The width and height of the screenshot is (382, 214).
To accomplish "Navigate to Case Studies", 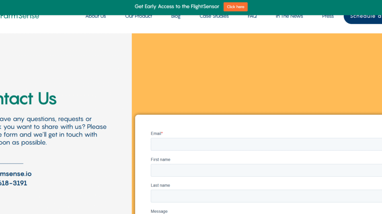I will point(214,16).
